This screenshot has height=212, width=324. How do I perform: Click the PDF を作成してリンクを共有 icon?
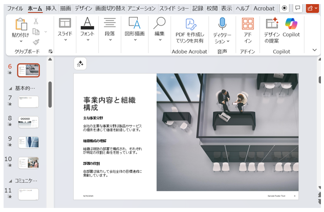[x=191, y=24]
